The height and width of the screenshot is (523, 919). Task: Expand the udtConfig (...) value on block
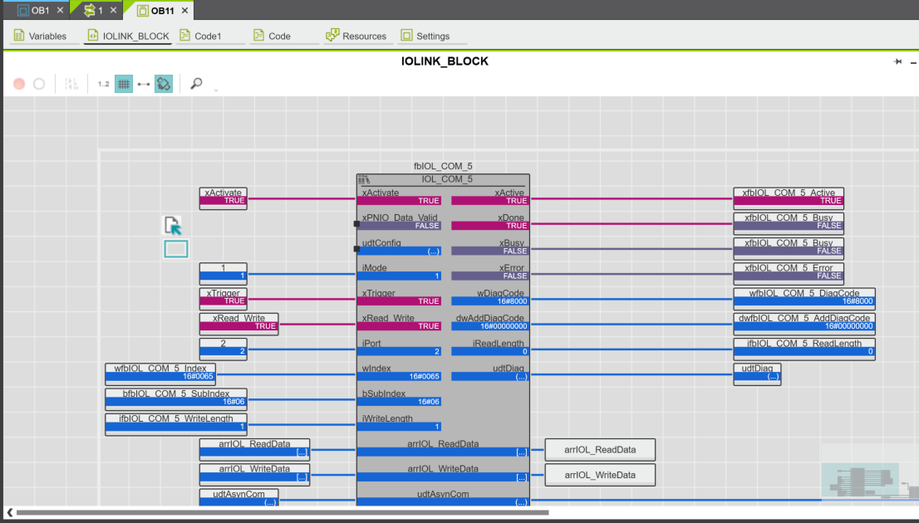401,251
